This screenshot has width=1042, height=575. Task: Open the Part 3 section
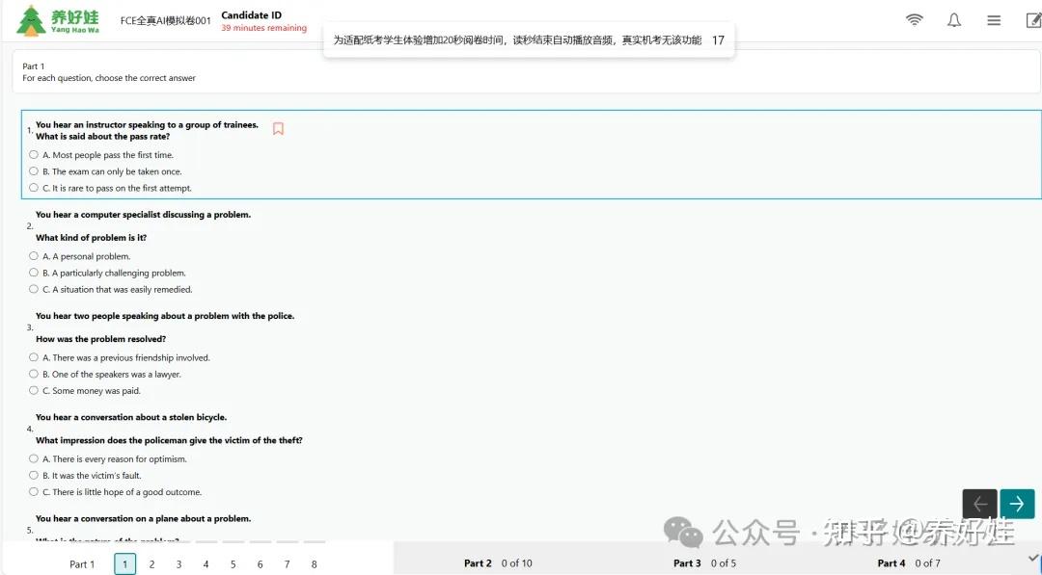(x=687, y=562)
